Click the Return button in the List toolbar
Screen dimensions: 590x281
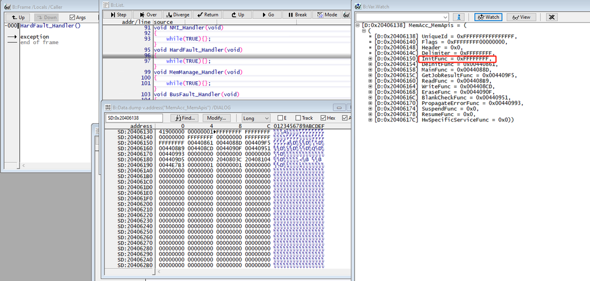click(x=207, y=15)
